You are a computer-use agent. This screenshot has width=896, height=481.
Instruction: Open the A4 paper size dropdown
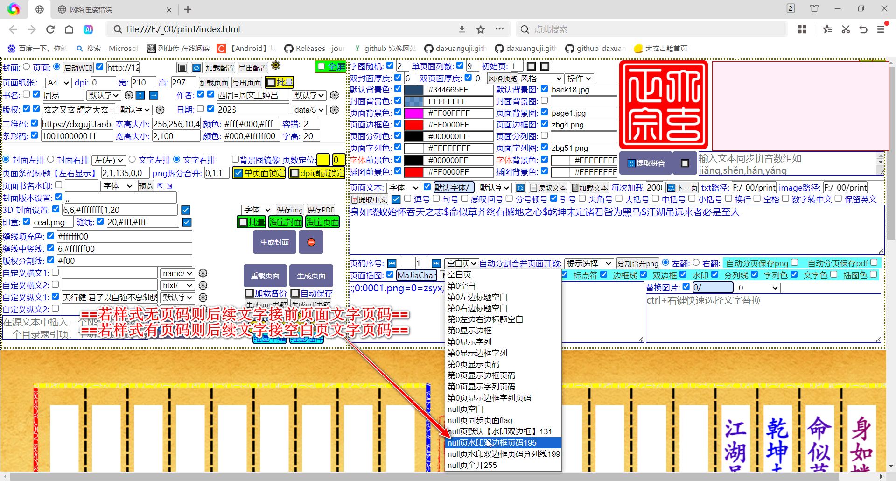57,82
